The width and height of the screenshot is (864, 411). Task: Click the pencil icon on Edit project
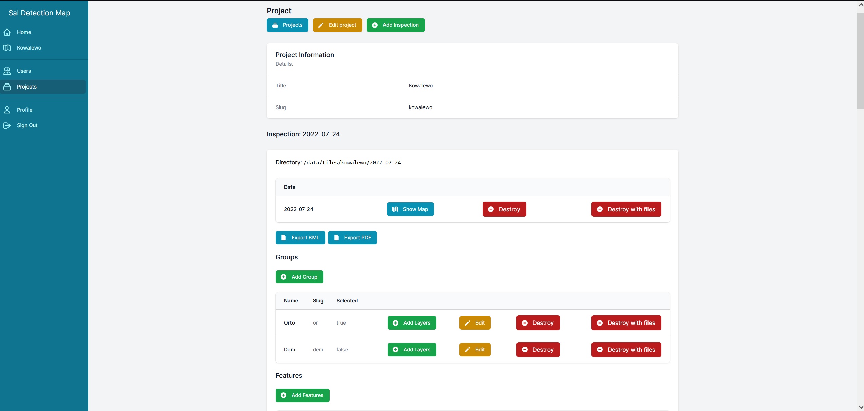click(321, 25)
